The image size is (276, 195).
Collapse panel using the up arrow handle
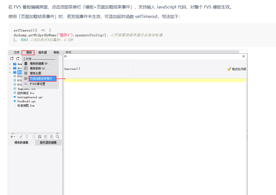pos(13,133)
